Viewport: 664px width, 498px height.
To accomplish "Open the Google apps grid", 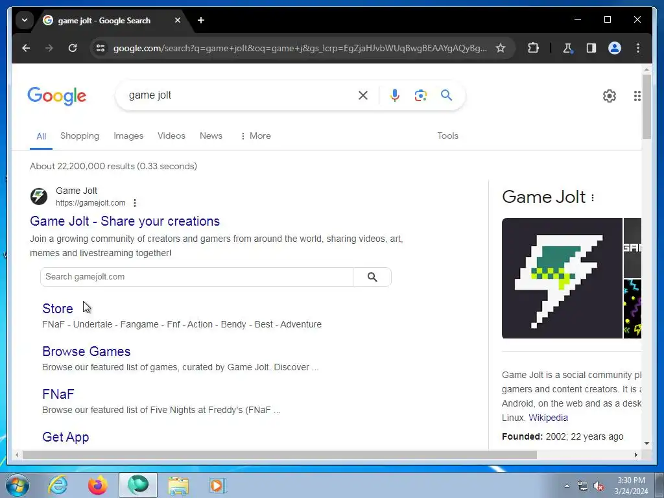I will 637,96.
